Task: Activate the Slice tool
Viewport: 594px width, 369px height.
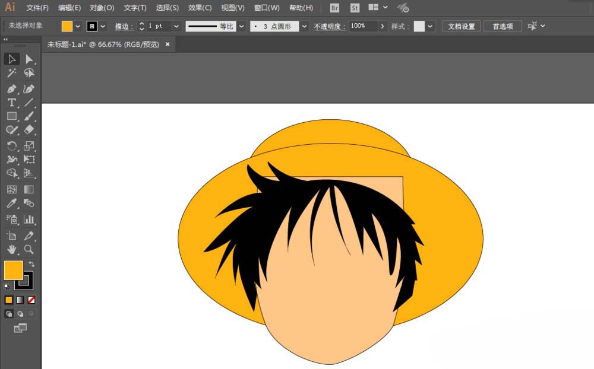Action: coord(29,236)
